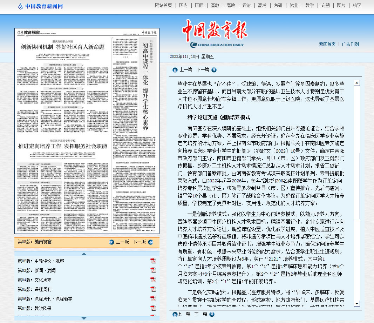This screenshot has width=374, height=323.
Task: Open the vertical 初高中课程一体化 article on the page image
Action: coord(145,86)
